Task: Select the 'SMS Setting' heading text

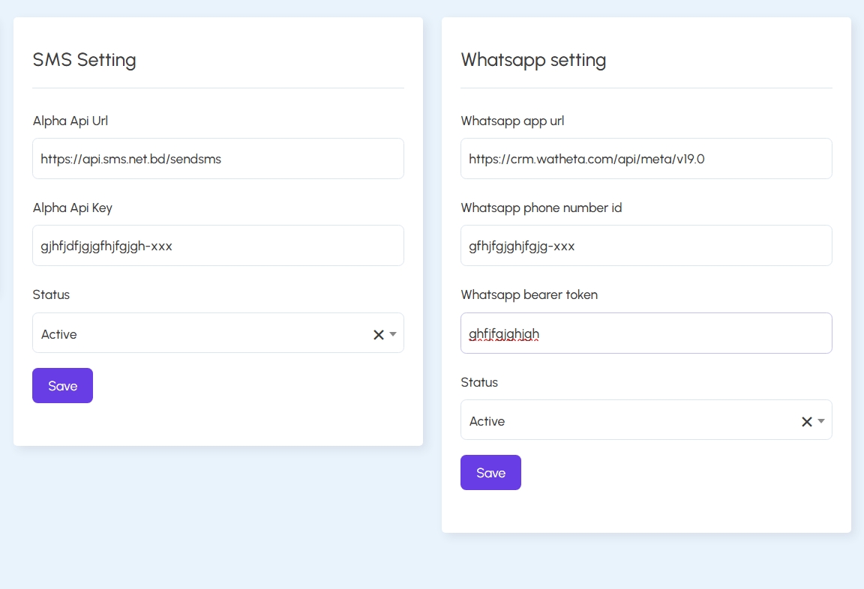Action: 84,59
